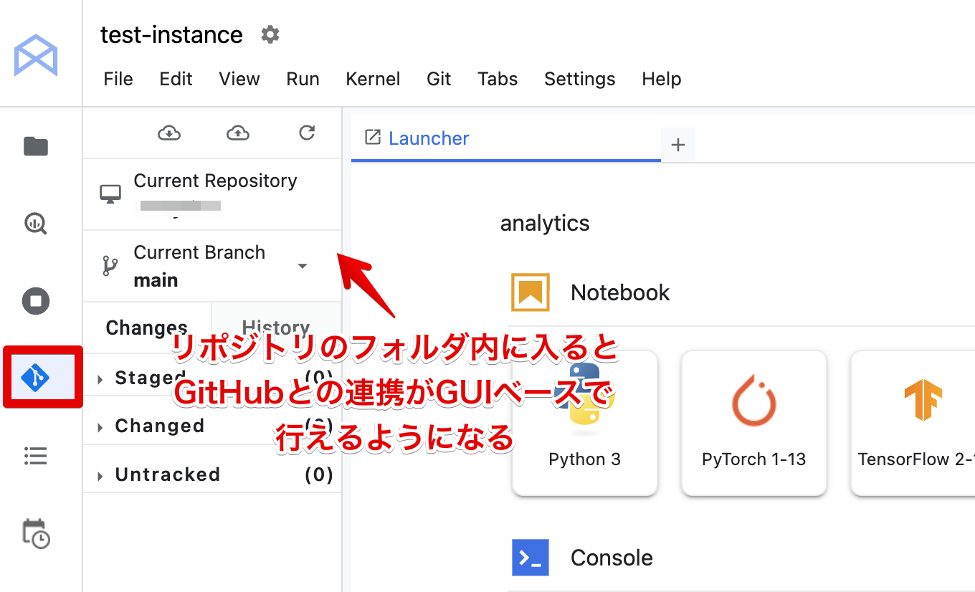This screenshot has width=975, height=592.
Task: Open the BigQuery sidebar icon
Action: click(x=36, y=224)
